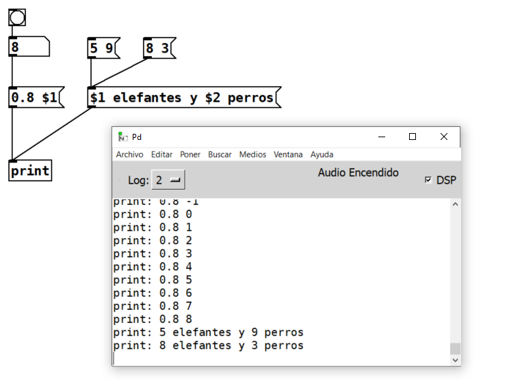Click console line 'print: 0.8 0'
The height and width of the screenshot is (383, 509).
[x=153, y=214]
